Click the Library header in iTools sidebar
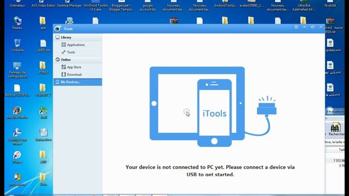The width and height of the screenshot is (349, 196). (x=77, y=38)
